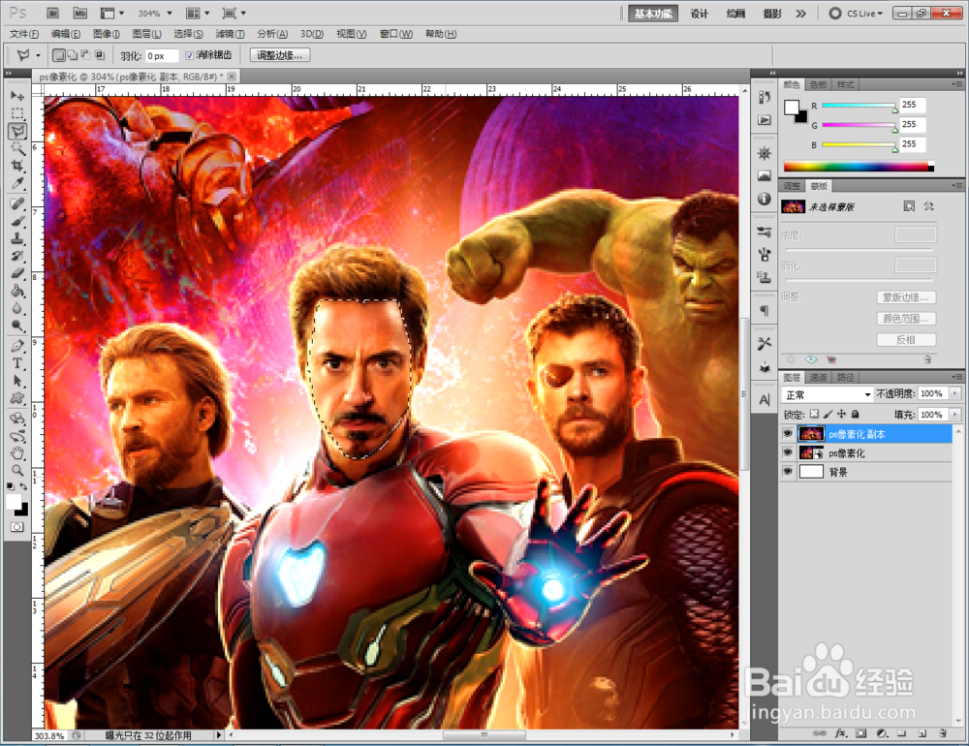969x746 pixels.
Task: Select the 摄影 workspace
Action: pos(772,13)
